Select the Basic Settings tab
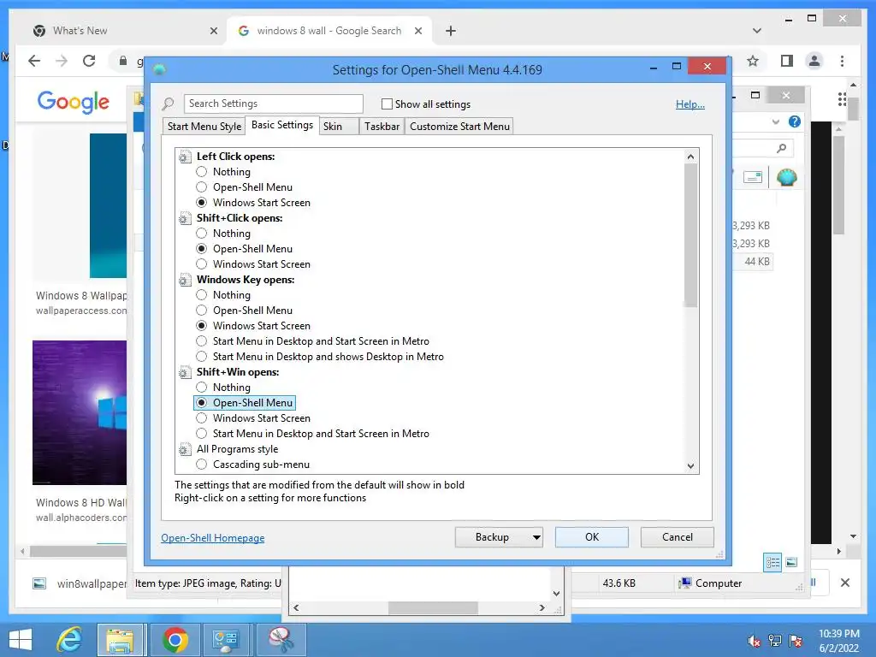876x657 pixels. tap(282, 125)
